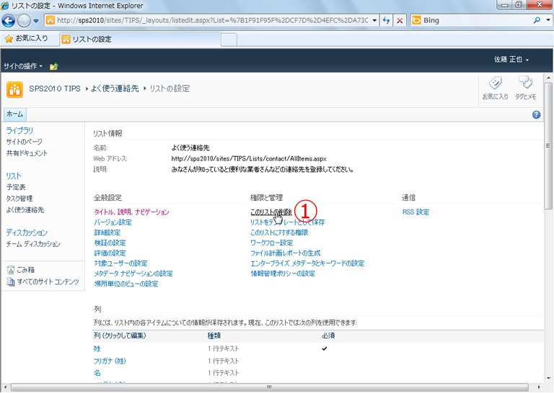The width and height of the screenshot is (554, 393).
Task: Open RSS 設定 link
Action: pos(415,212)
